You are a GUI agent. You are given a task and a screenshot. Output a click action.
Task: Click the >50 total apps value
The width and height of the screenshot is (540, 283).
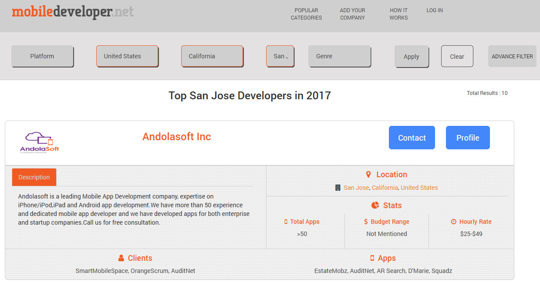[x=302, y=234]
